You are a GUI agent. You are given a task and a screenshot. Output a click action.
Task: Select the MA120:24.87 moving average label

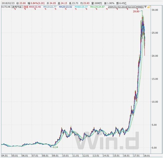point(98,7)
